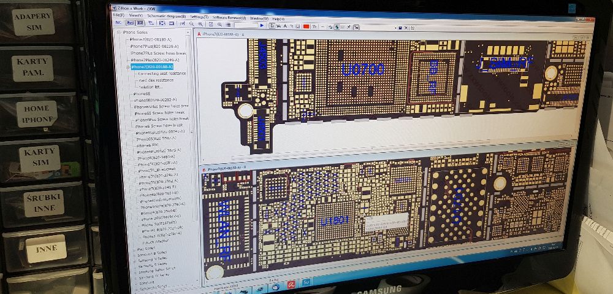The height and width of the screenshot is (294, 613).
Task: Click the list view icon beside search box
Action: [x=228, y=25]
